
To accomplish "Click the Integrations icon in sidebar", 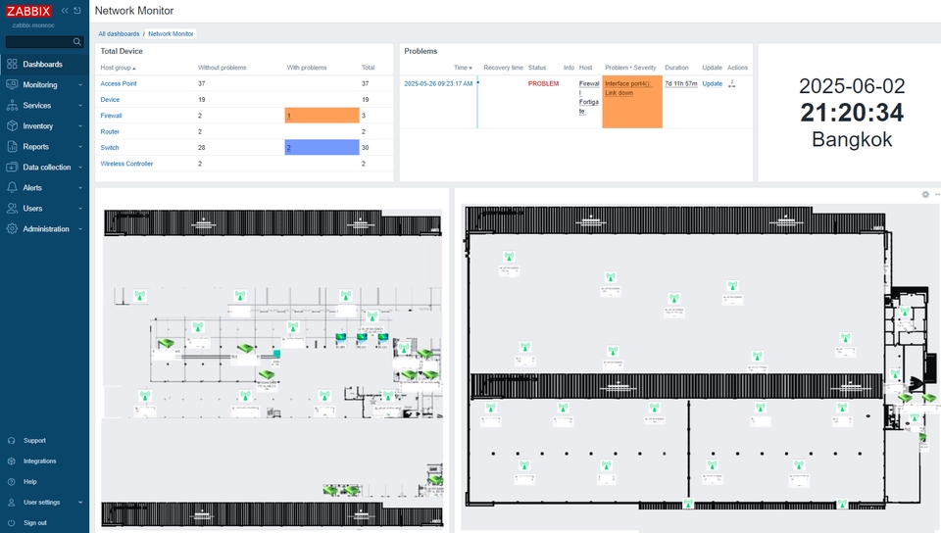I will [12, 461].
